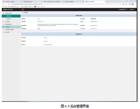This screenshot has height=109, width=140.
Task: Bookmark this page with the star icon
Action: point(126,4)
